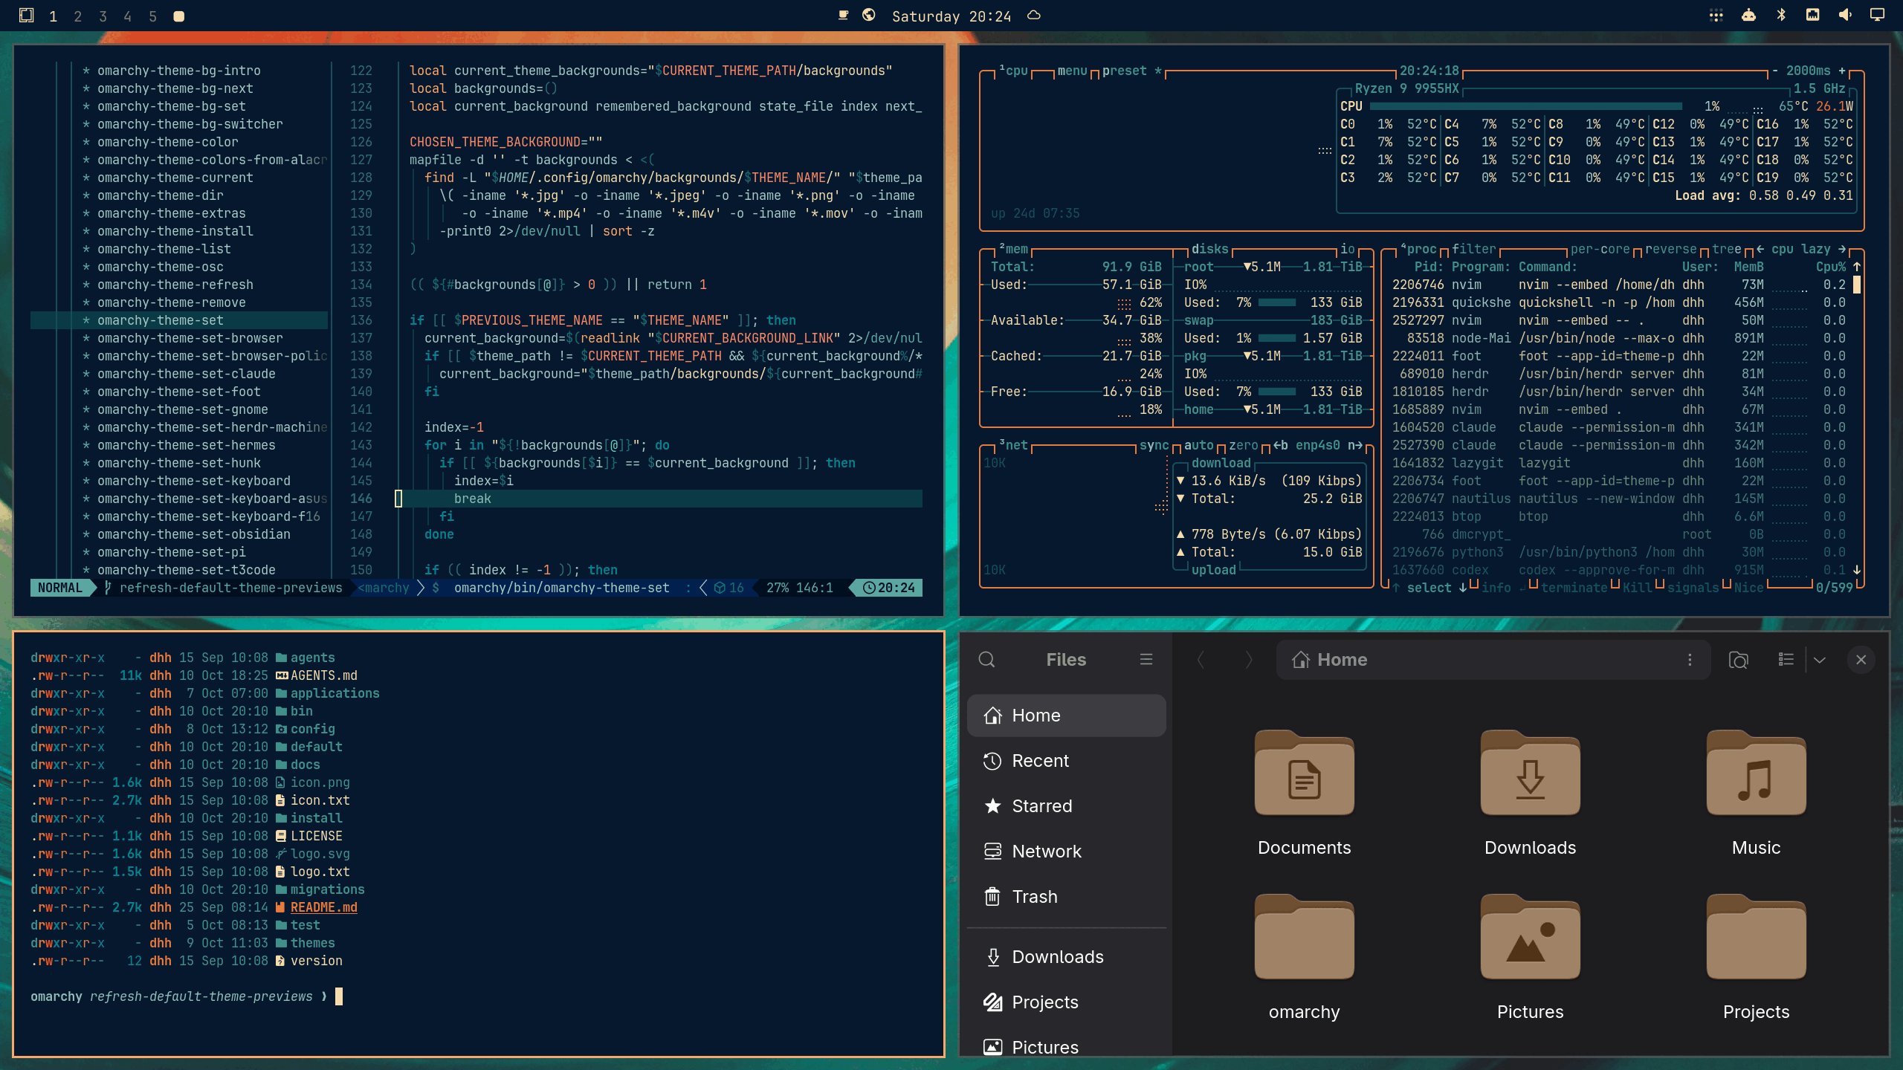1903x1070 pixels.
Task: Click the folder search camera icon
Action: (x=1738, y=660)
